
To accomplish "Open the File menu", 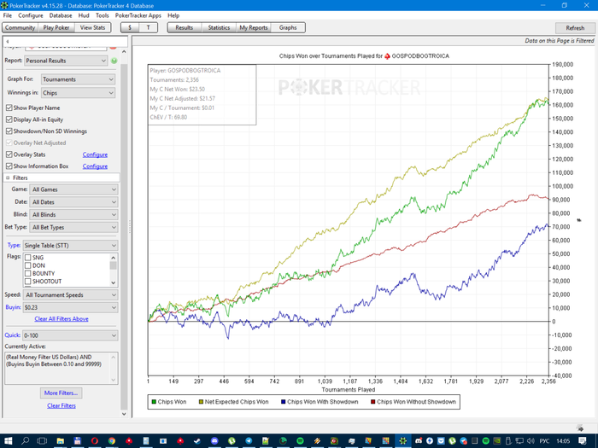I will [7, 15].
